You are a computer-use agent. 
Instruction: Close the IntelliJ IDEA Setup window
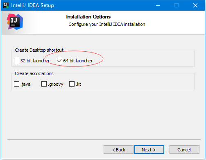[x=195, y=5]
